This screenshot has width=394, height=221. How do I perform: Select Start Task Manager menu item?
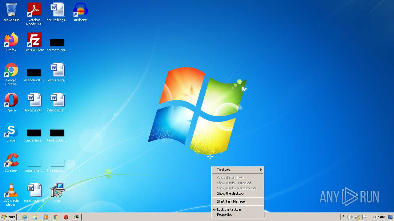tap(238, 201)
